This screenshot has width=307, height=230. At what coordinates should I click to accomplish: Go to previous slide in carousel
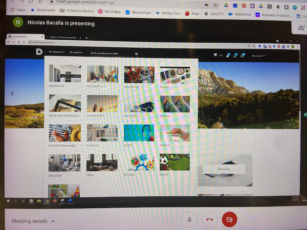coord(12,93)
